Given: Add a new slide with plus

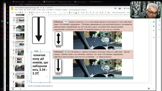Looking at the screenshot, I should [12, 12].
